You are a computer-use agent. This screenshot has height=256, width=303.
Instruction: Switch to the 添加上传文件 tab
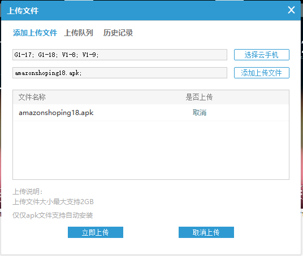35,33
